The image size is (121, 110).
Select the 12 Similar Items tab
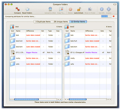(78, 22)
